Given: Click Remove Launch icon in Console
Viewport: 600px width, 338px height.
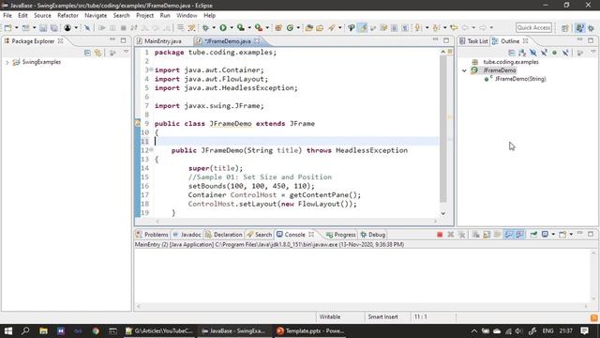Looking at the screenshot, I should coord(451,235).
